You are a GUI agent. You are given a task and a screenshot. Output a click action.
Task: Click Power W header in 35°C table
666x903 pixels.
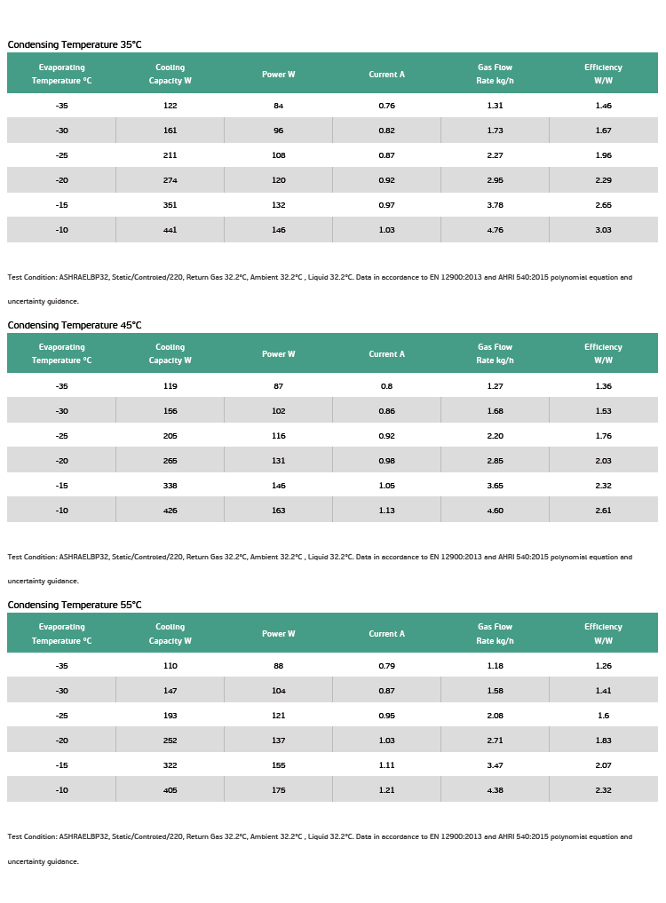[278, 75]
